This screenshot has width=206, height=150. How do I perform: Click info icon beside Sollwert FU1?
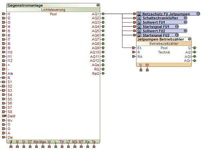pyautogui.click(x=185, y=22)
